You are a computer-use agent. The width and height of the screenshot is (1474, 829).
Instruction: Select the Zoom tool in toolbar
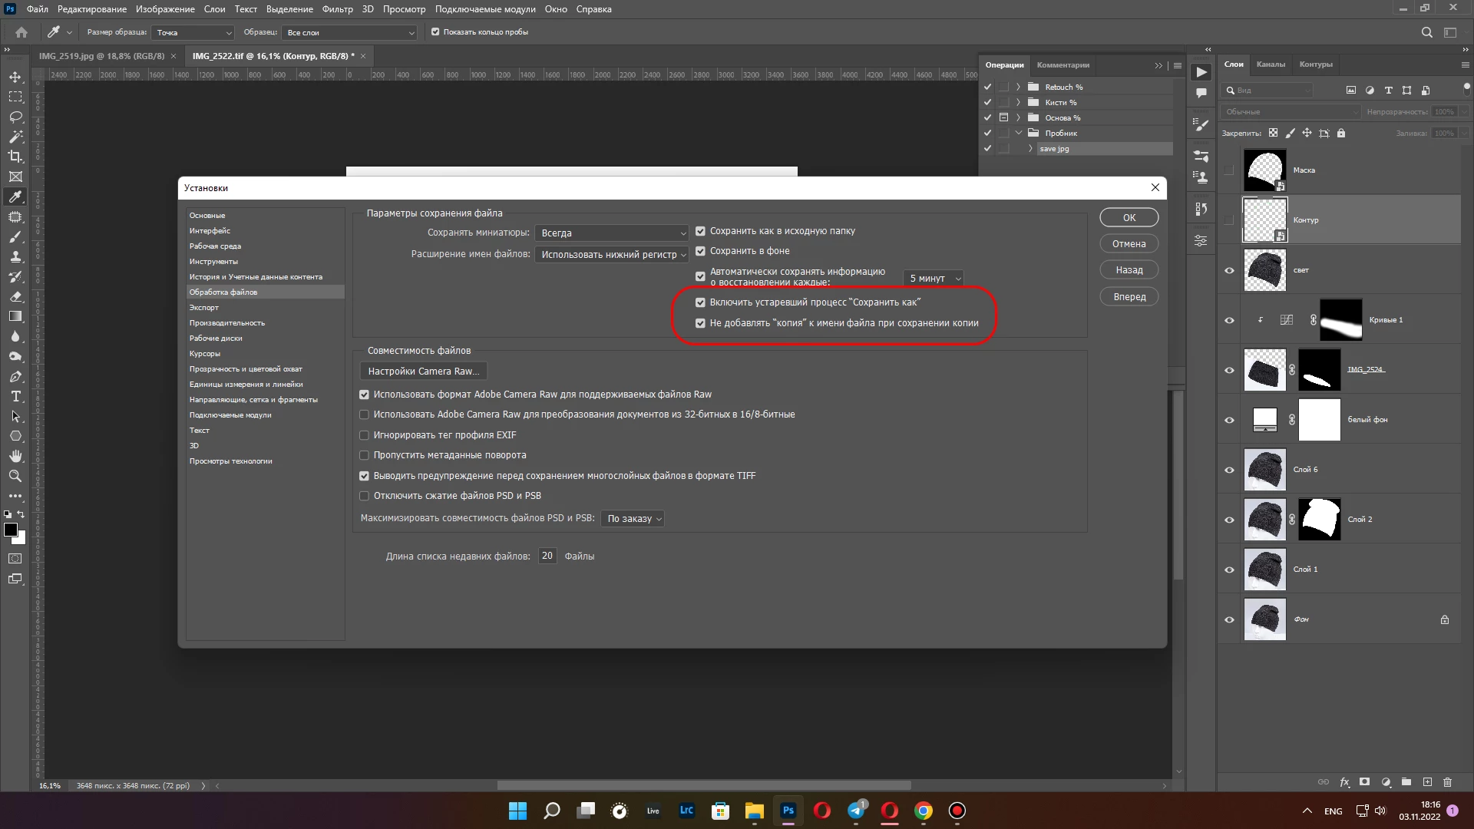[15, 476]
